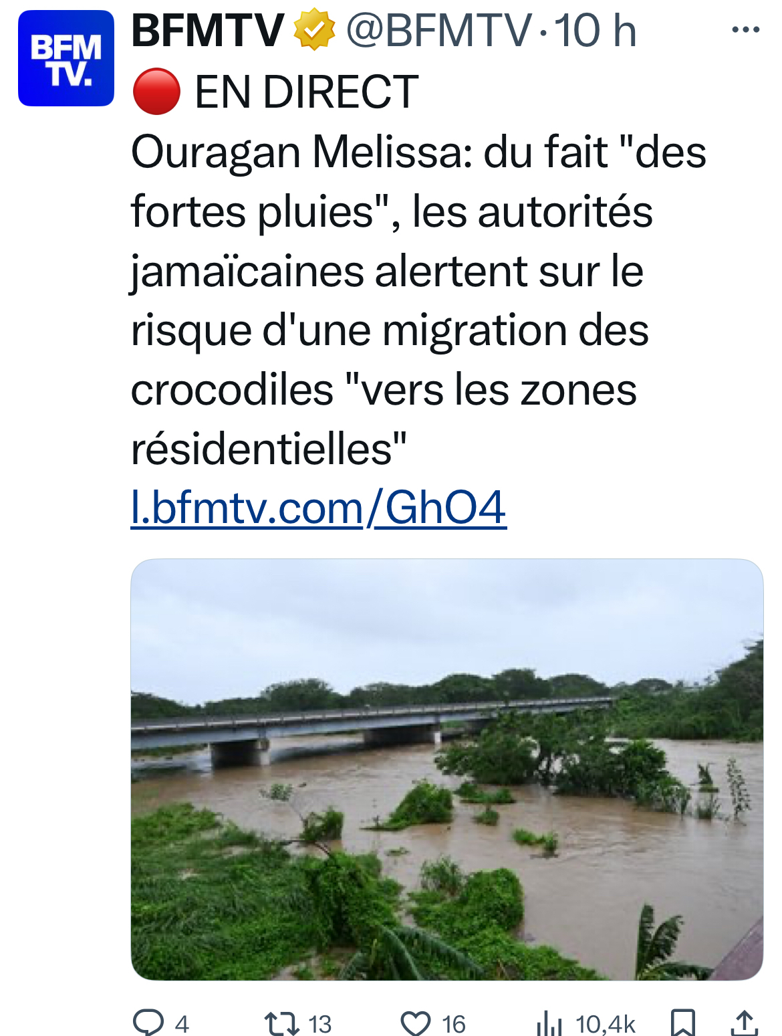Toggle repost with the arrows icon
Viewport: 782px width, 1036px height.
[281, 1023]
